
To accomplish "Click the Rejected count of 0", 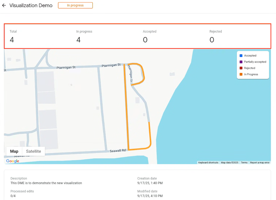I will [x=212, y=40].
